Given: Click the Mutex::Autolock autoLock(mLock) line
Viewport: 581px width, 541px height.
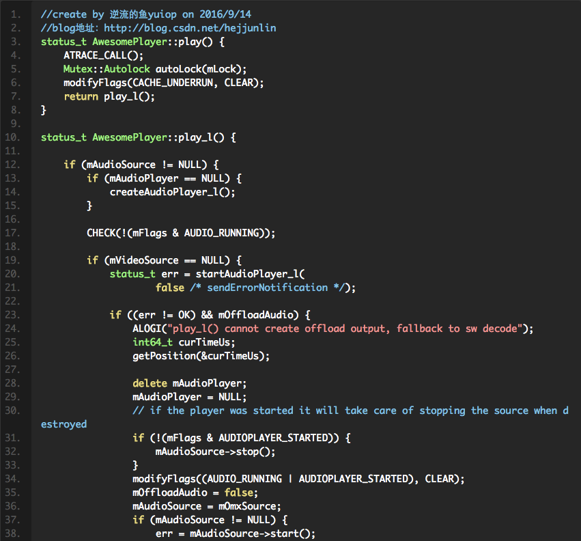Looking at the screenshot, I should (x=155, y=69).
